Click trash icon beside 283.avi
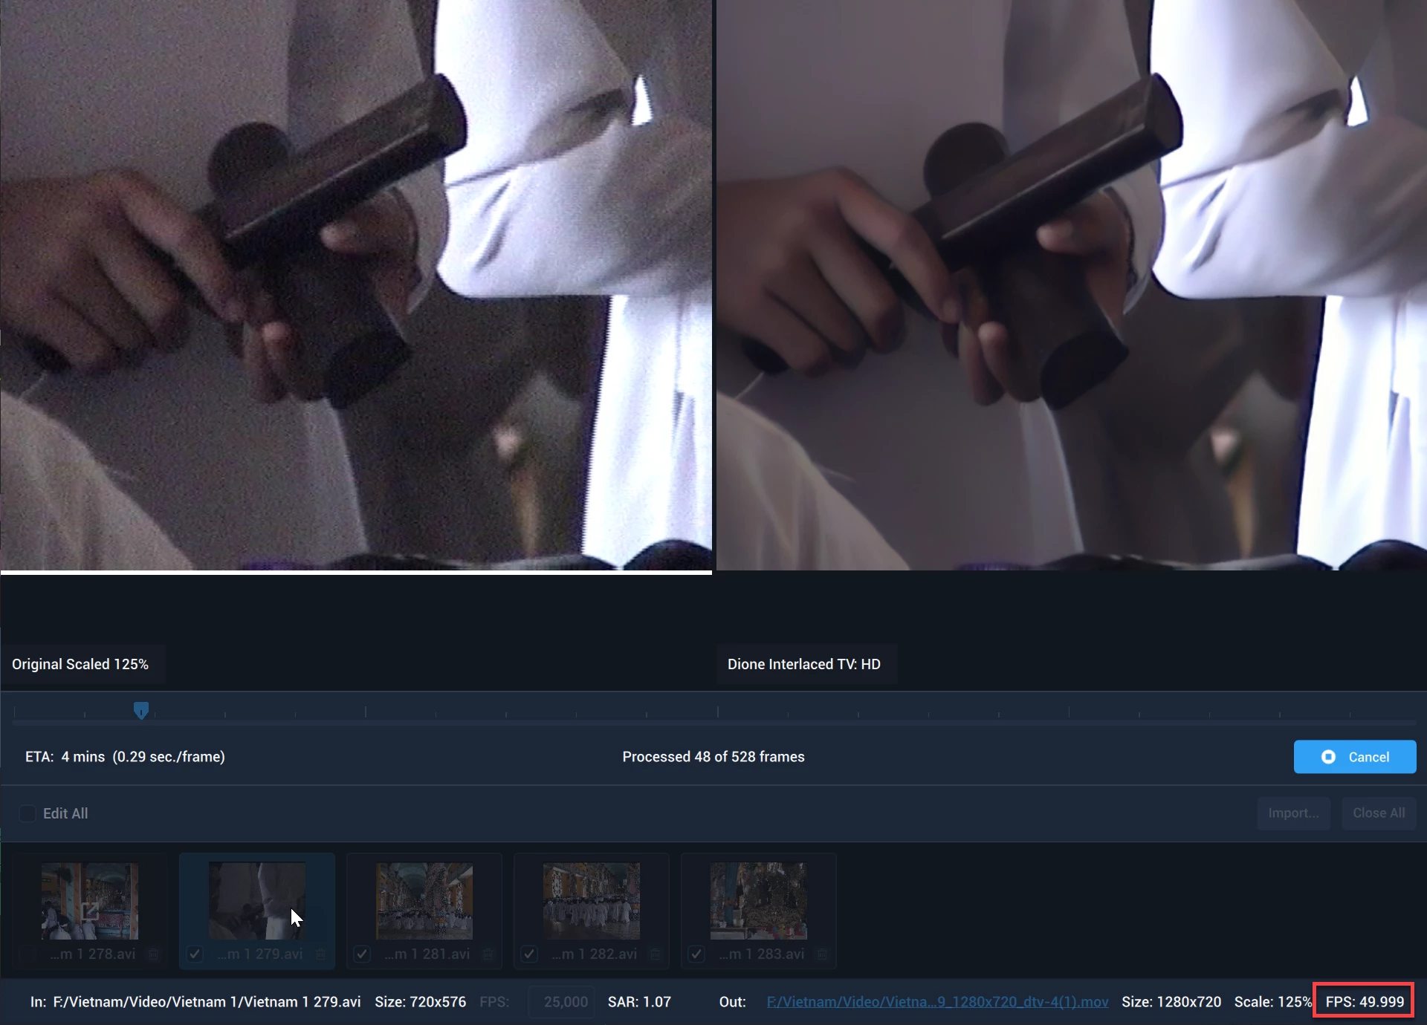This screenshot has width=1427, height=1025. (823, 954)
